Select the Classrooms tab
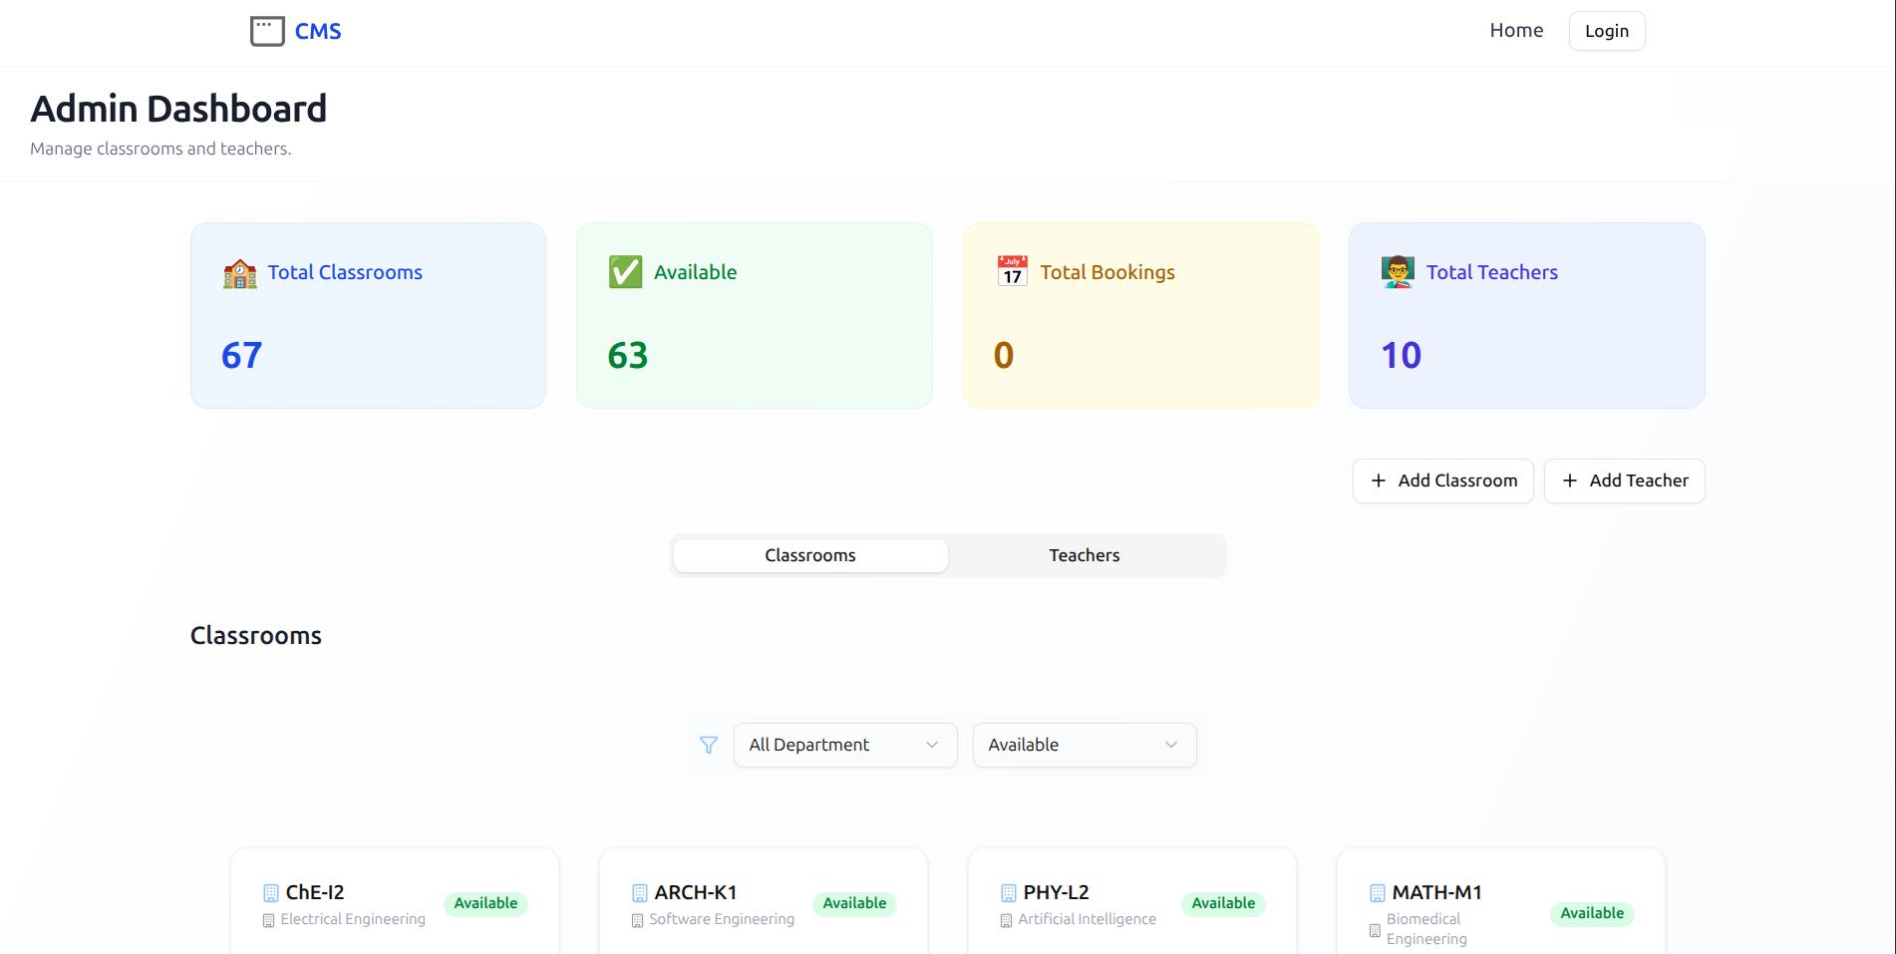The width and height of the screenshot is (1896, 954). point(810,555)
